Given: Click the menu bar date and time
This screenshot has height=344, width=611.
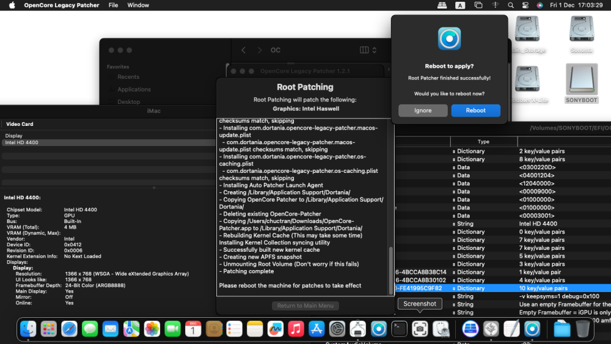Looking at the screenshot, I should point(576,5).
